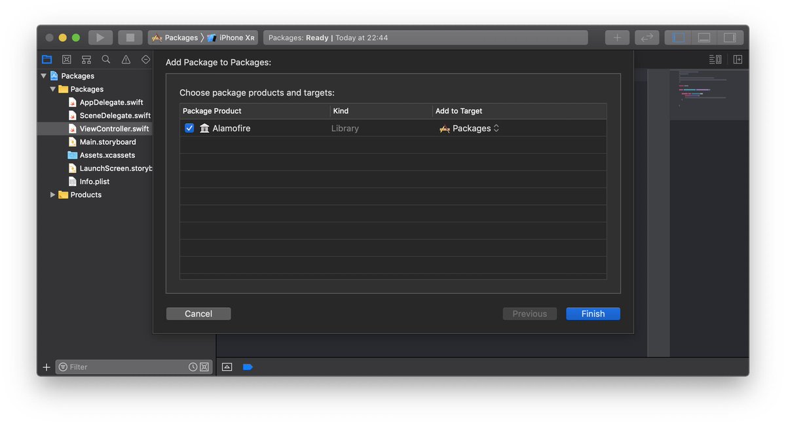Stop the running scheme
The width and height of the screenshot is (786, 425).
130,38
